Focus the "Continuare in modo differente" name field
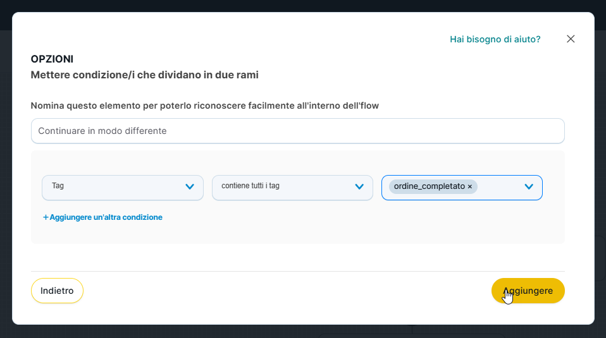 tap(297, 131)
